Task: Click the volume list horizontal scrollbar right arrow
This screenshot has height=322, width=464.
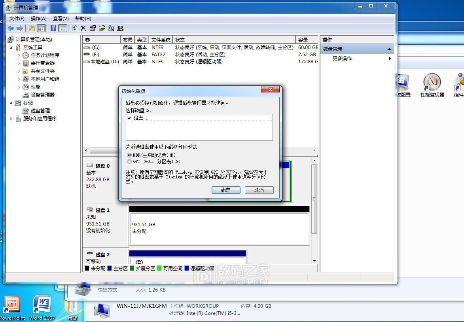Action: click(x=314, y=151)
